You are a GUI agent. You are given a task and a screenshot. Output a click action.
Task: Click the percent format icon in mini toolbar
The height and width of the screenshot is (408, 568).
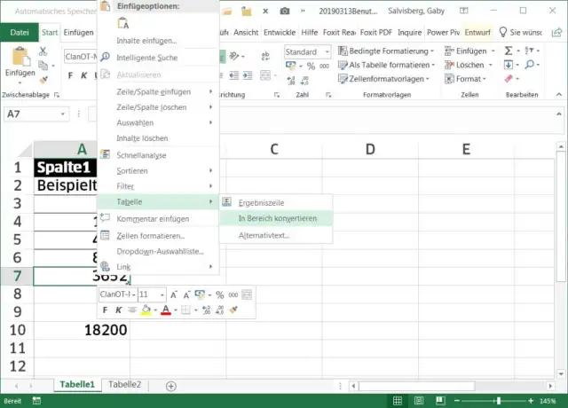tap(218, 294)
